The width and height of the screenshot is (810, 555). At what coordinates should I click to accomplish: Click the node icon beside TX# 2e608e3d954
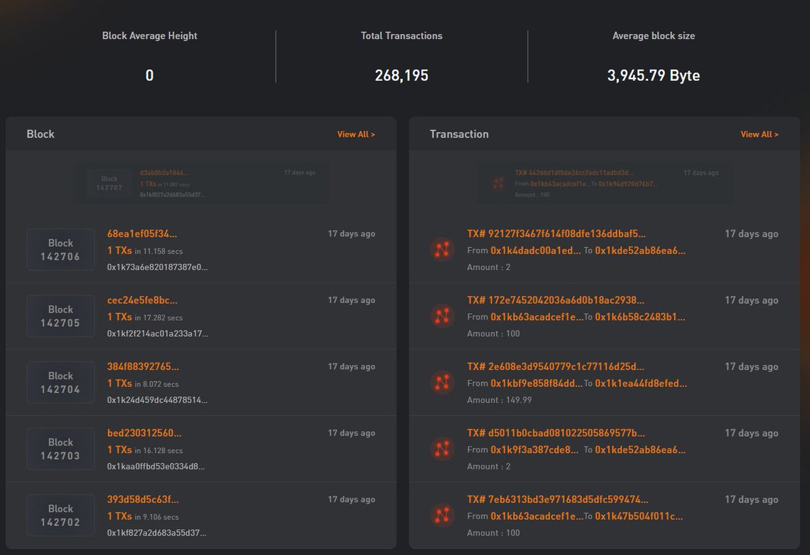[x=442, y=382]
